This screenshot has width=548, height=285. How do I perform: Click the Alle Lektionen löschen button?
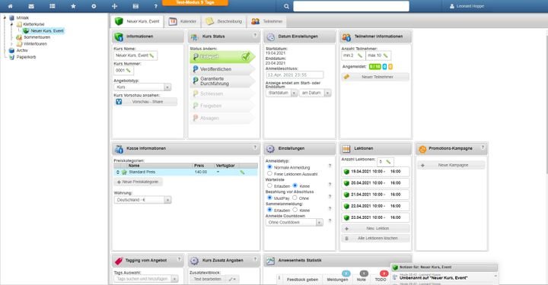375,238
